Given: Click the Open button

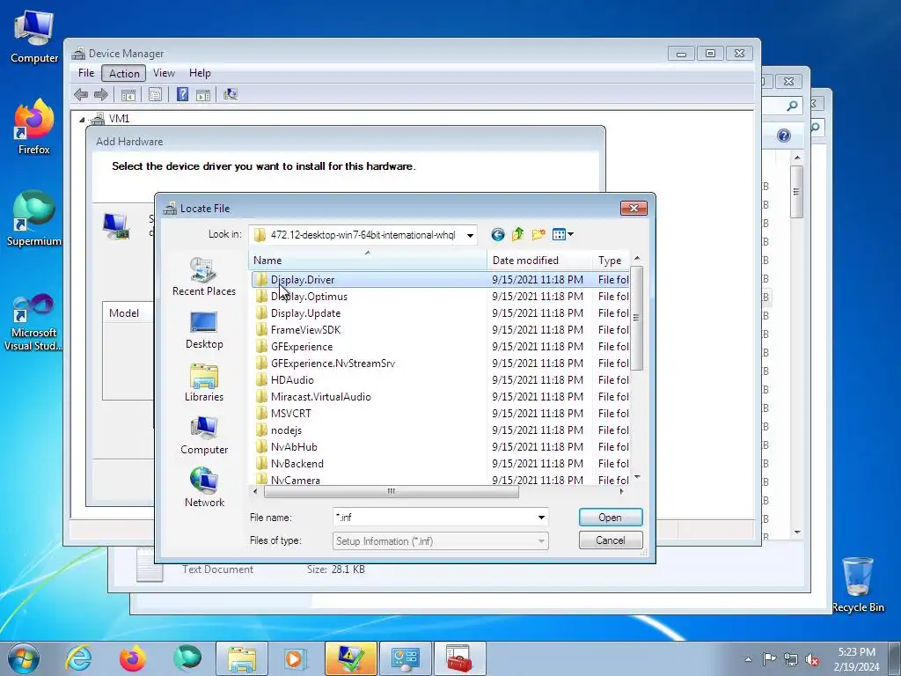Looking at the screenshot, I should pyautogui.click(x=611, y=518).
